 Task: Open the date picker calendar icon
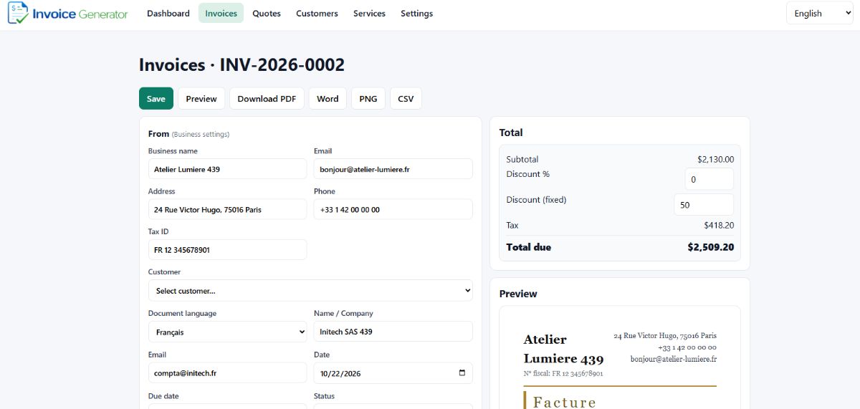point(462,372)
